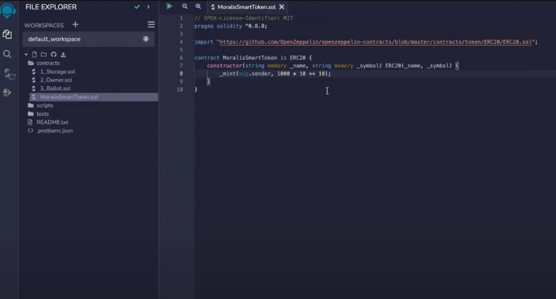Click the _mint(msg.sender...) code line

275,74
